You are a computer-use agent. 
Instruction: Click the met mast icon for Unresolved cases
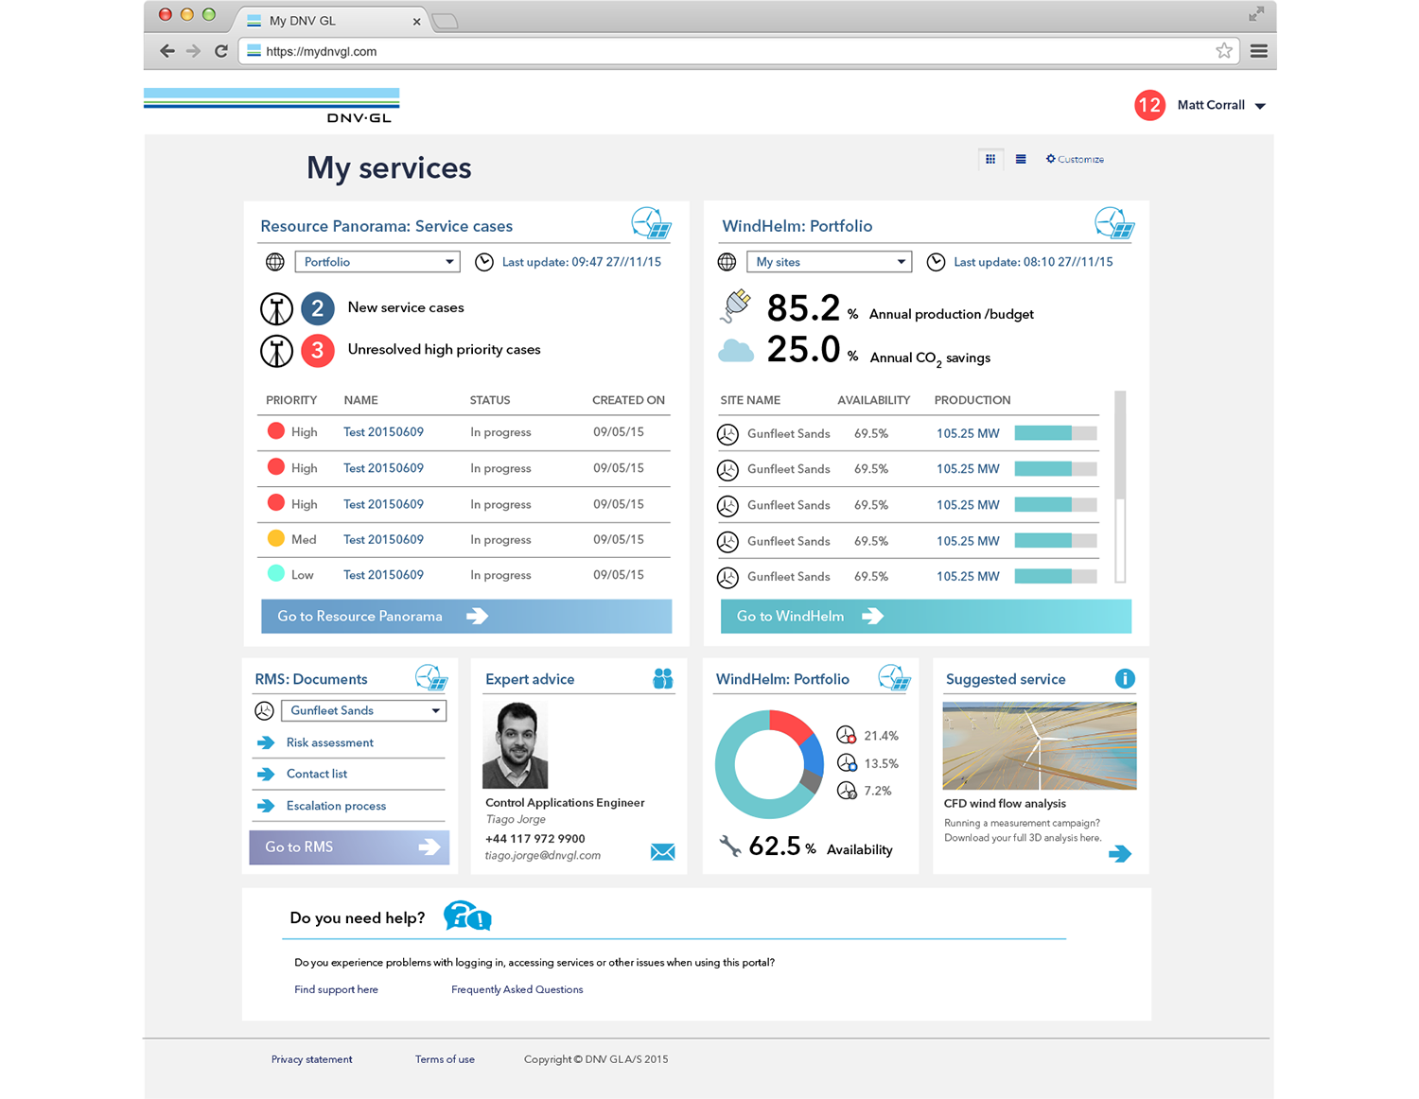pyautogui.click(x=276, y=351)
